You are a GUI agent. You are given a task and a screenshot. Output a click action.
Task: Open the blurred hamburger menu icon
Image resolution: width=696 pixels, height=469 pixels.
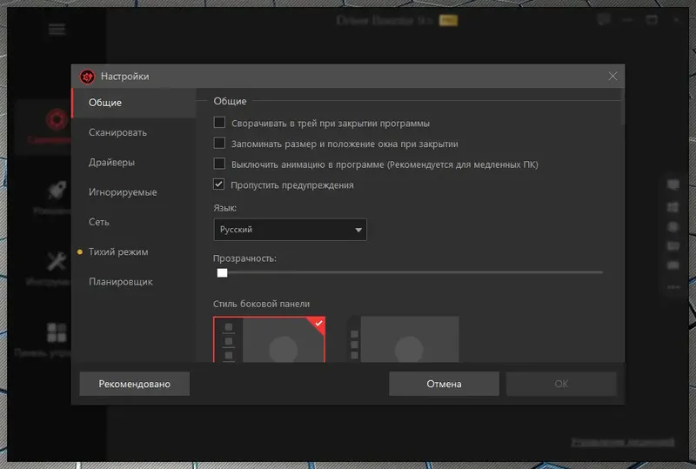click(x=57, y=30)
